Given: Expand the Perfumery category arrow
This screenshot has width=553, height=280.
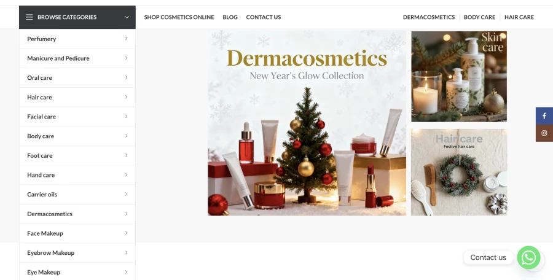Looking at the screenshot, I should pyautogui.click(x=126, y=39).
